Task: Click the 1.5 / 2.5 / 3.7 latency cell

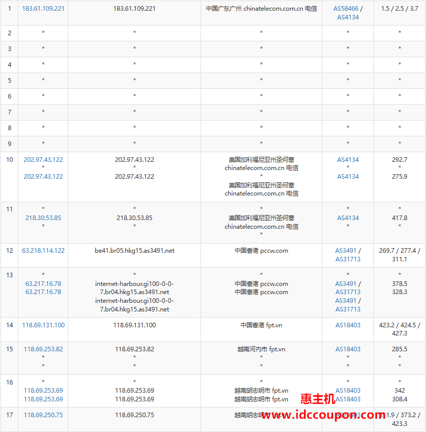Action: point(399,9)
